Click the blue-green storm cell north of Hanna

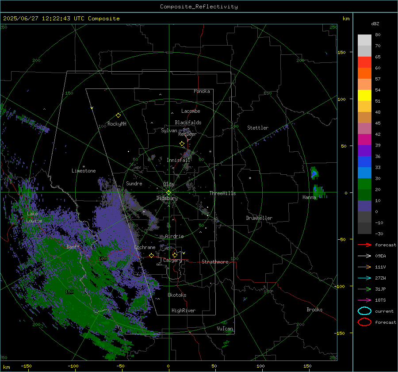click(314, 173)
